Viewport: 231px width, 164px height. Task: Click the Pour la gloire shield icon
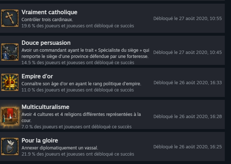tap(10, 147)
